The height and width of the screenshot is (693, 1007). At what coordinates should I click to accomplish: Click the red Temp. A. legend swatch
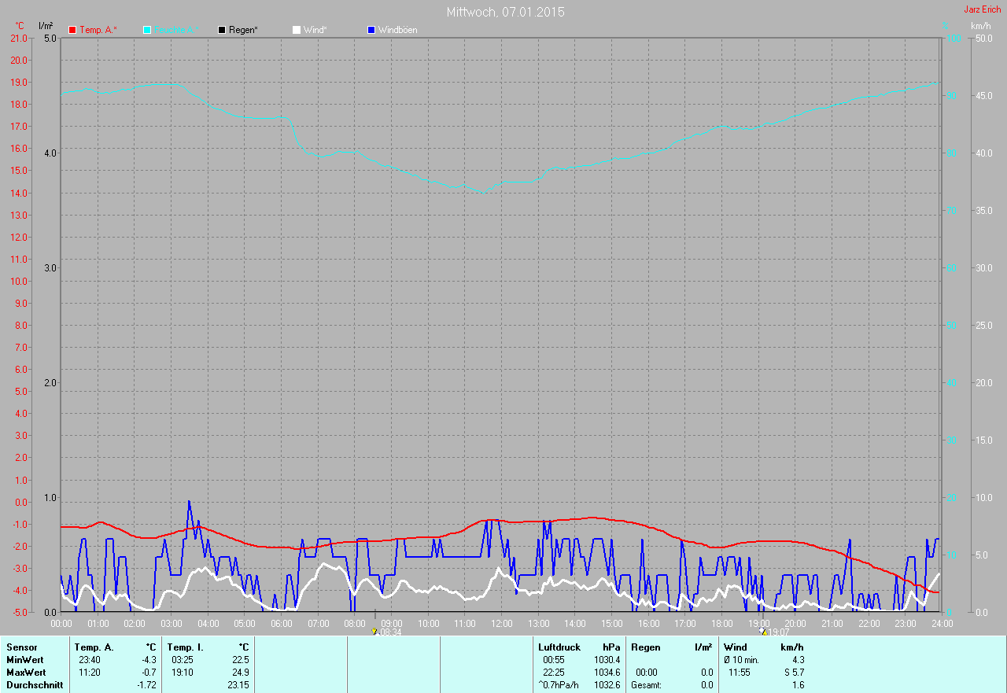[72, 30]
